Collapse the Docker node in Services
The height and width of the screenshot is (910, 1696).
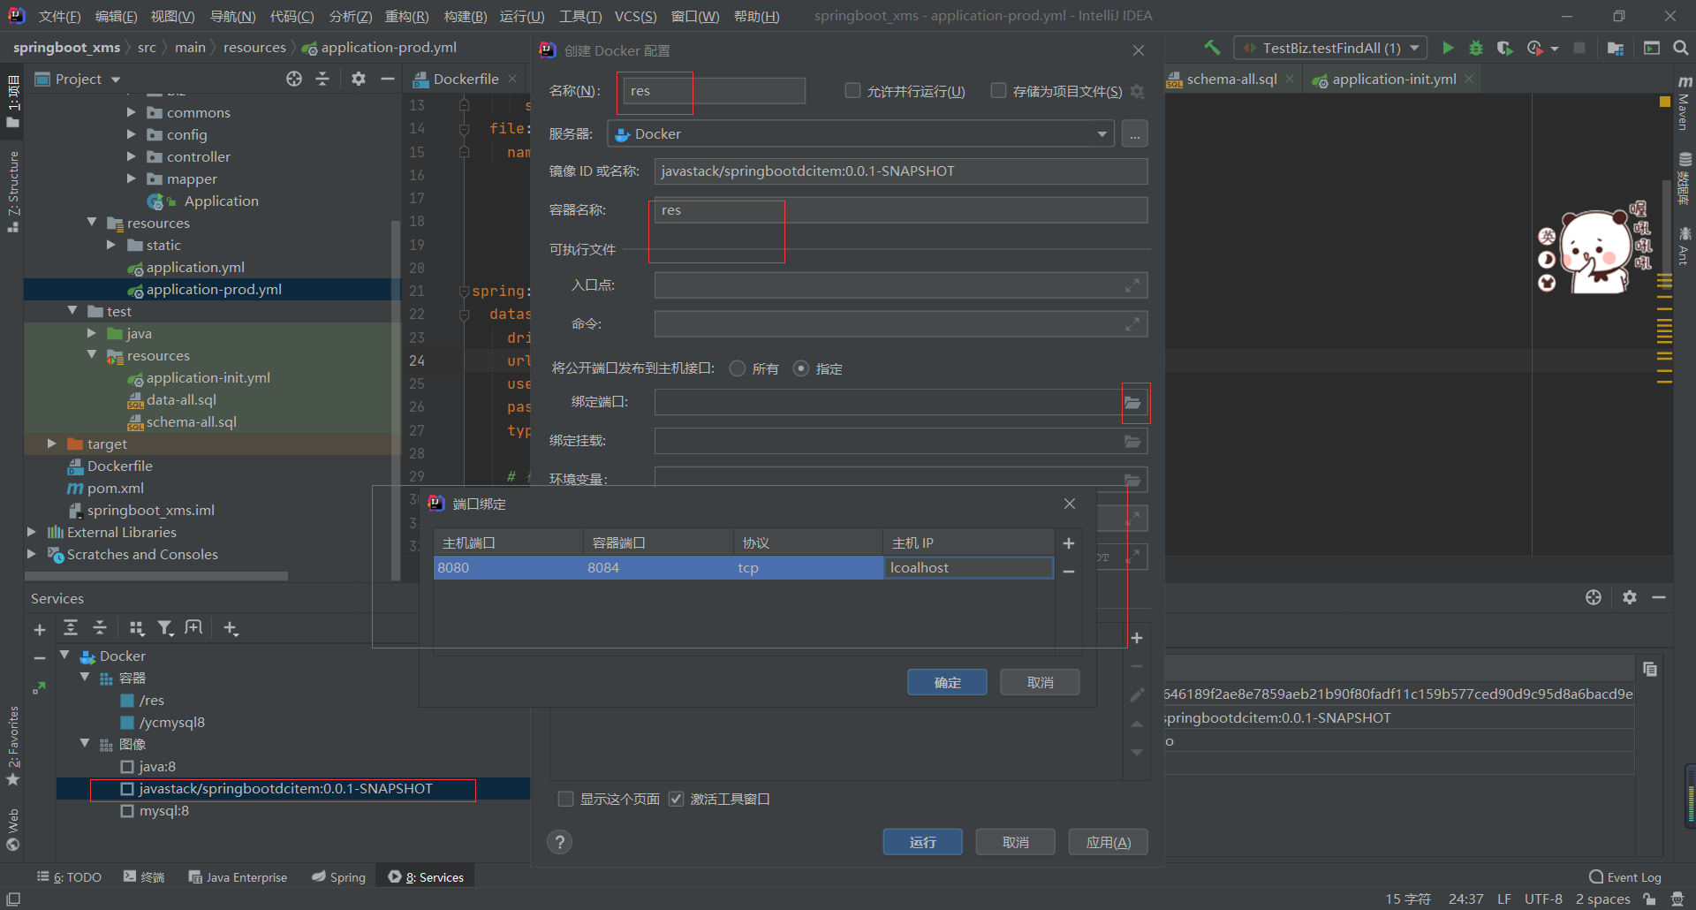tap(64, 656)
